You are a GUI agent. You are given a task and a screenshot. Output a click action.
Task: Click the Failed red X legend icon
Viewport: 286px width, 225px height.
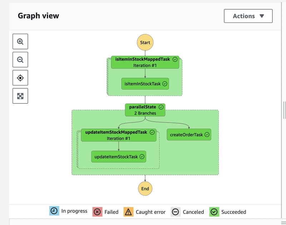coord(97,212)
